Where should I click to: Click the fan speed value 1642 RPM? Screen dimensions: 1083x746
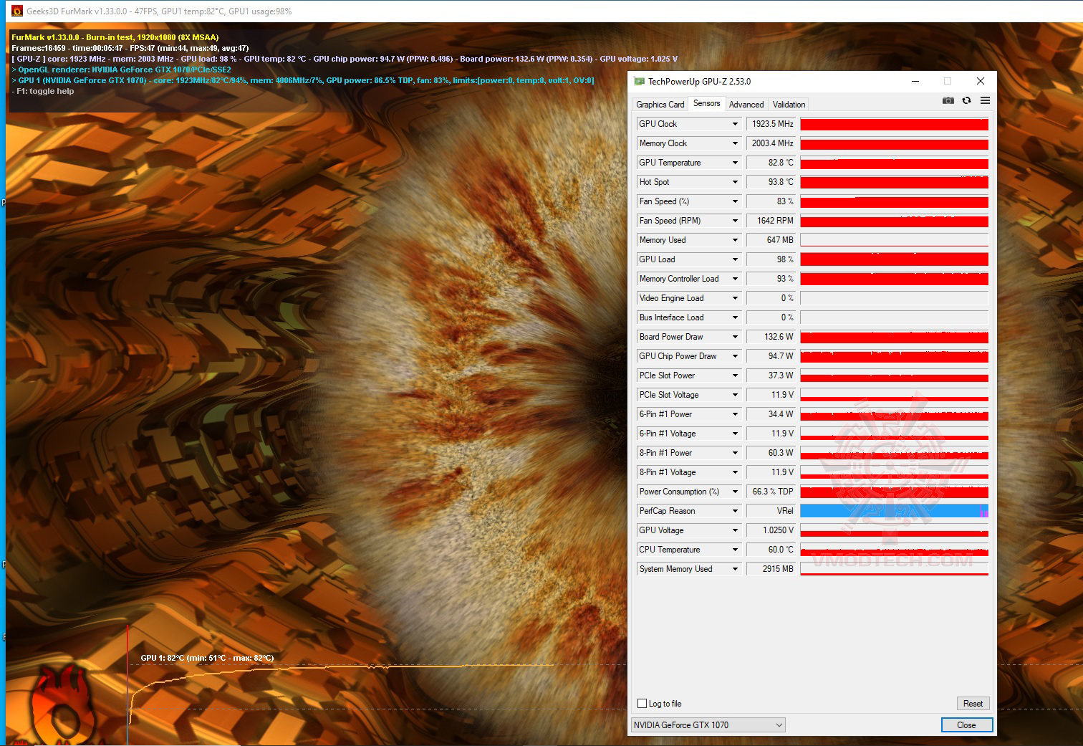pyautogui.click(x=771, y=221)
